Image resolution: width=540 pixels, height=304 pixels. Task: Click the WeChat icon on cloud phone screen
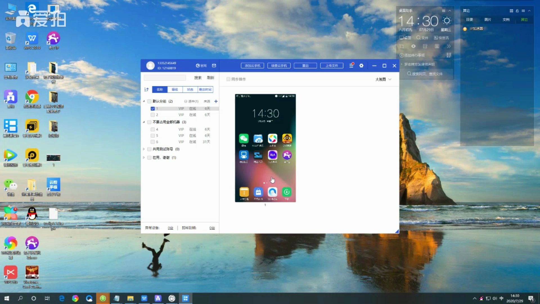coord(244,138)
